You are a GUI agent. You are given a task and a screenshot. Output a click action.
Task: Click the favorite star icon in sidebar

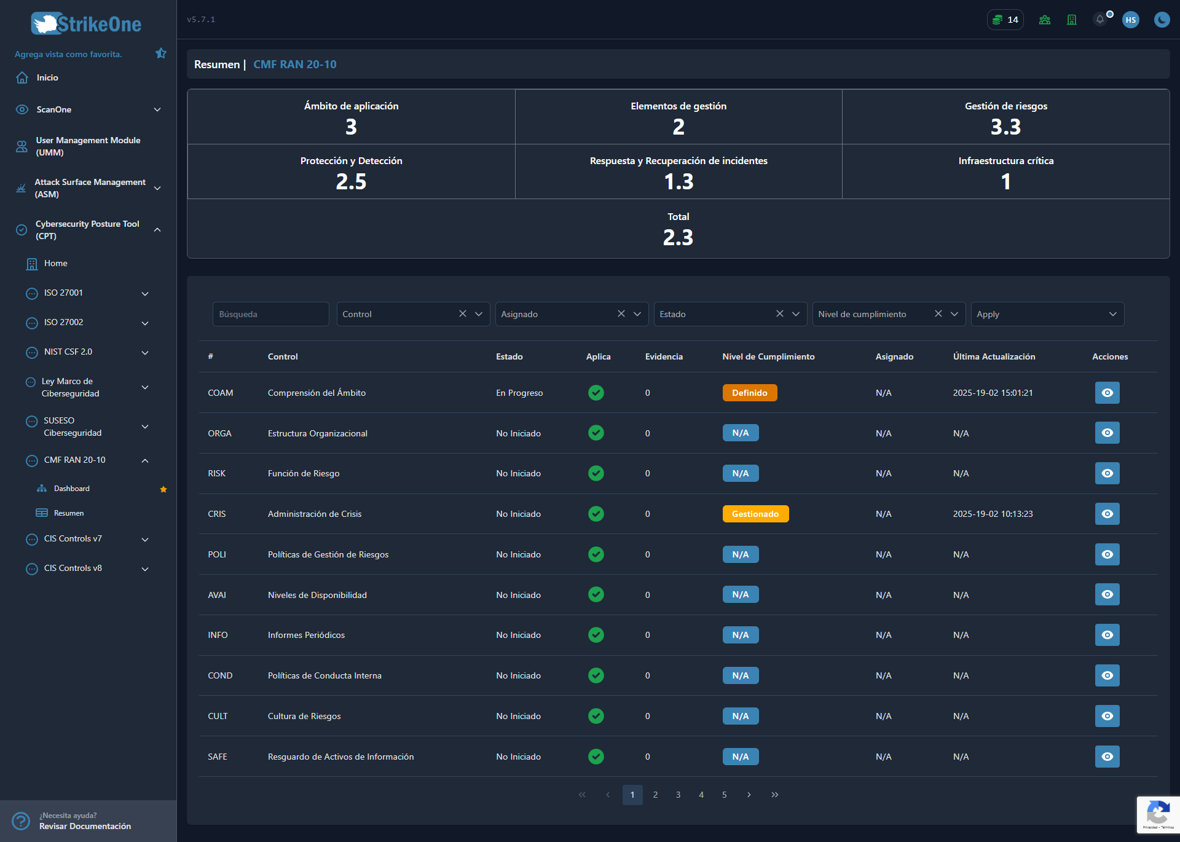click(x=161, y=53)
